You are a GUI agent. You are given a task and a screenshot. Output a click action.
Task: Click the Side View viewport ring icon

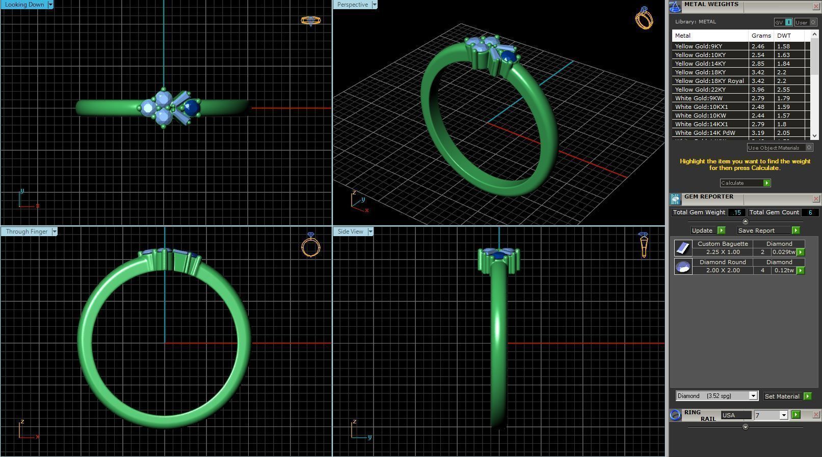click(x=644, y=245)
